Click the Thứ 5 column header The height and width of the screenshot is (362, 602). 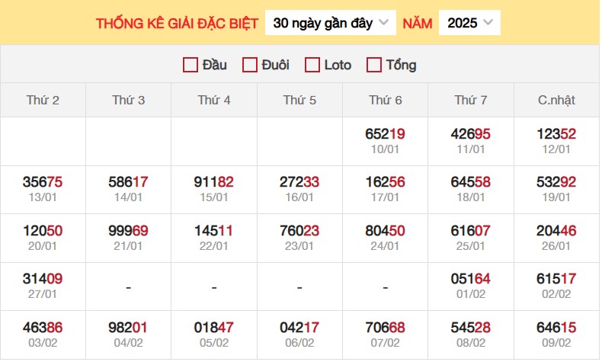tap(299, 100)
